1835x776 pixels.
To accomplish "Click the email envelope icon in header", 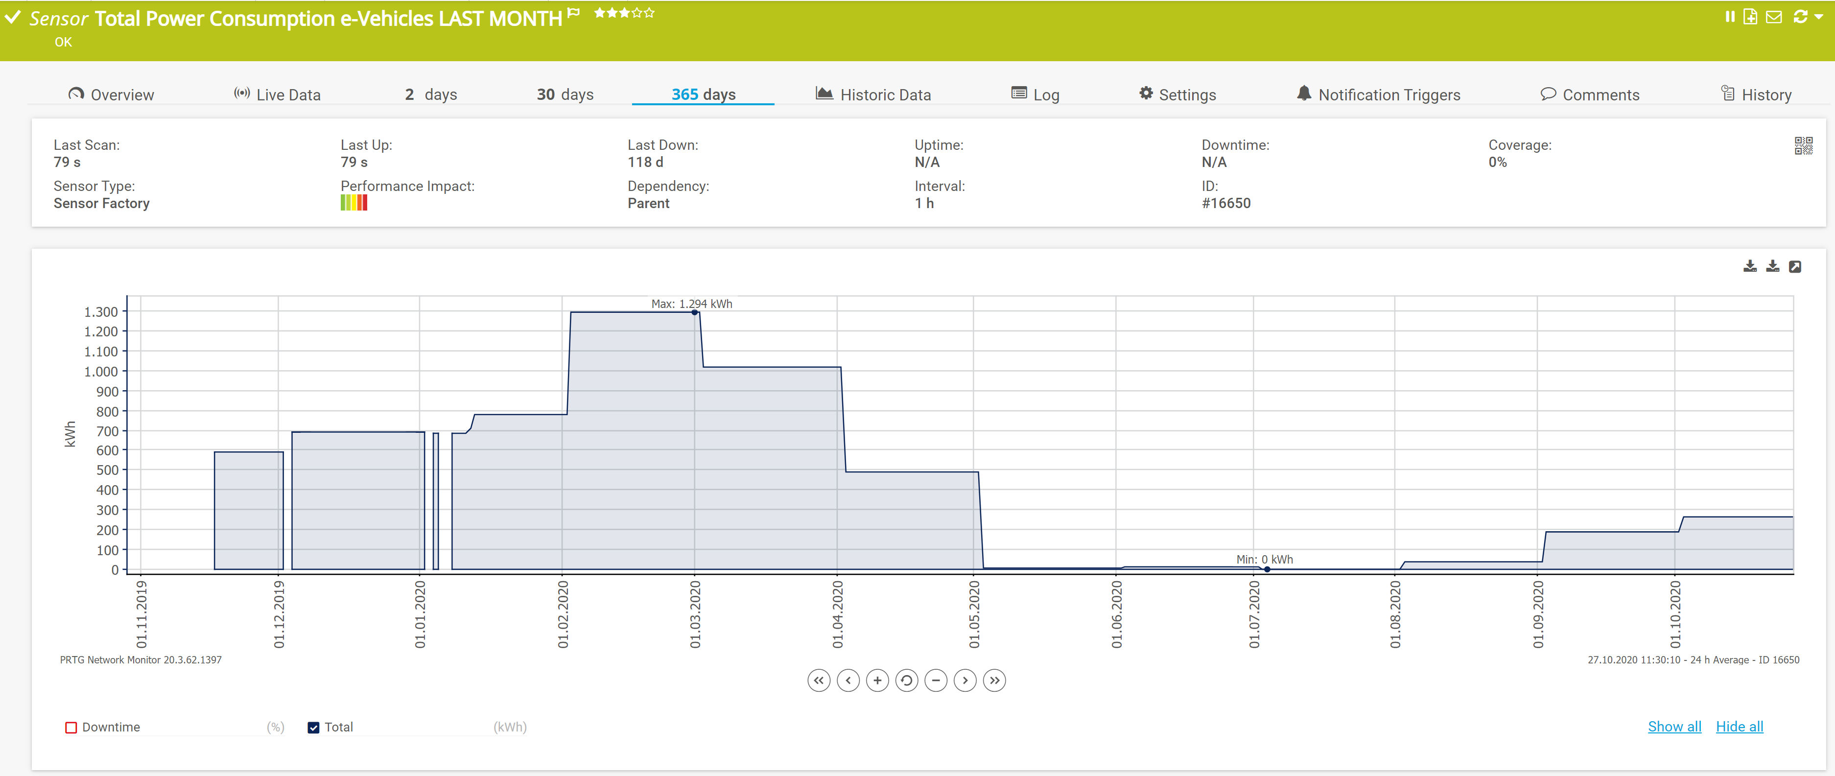I will (1774, 16).
